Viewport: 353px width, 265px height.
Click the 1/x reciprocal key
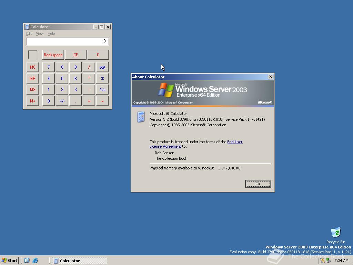point(102,90)
